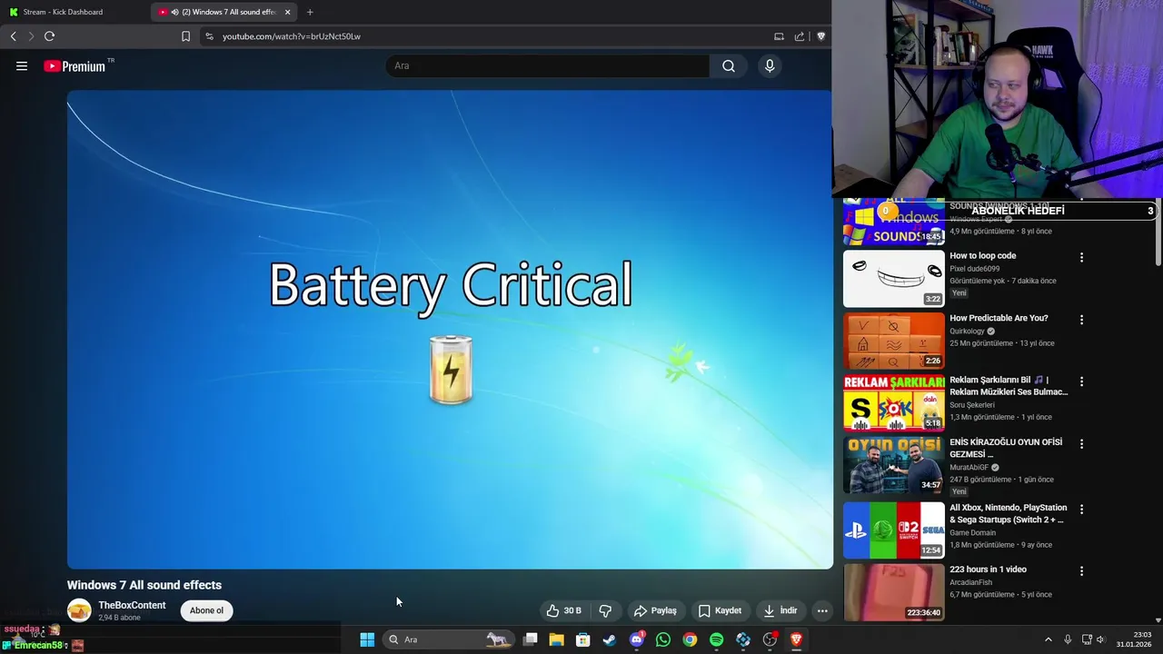Click the video player showing Battery Critical
Viewport: 1163px width, 654px height.
pyautogui.click(x=450, y=329)
